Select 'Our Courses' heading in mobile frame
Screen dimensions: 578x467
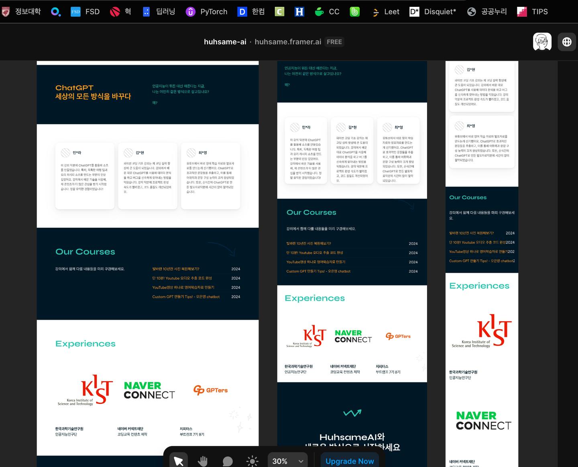(x=468, y=198)
